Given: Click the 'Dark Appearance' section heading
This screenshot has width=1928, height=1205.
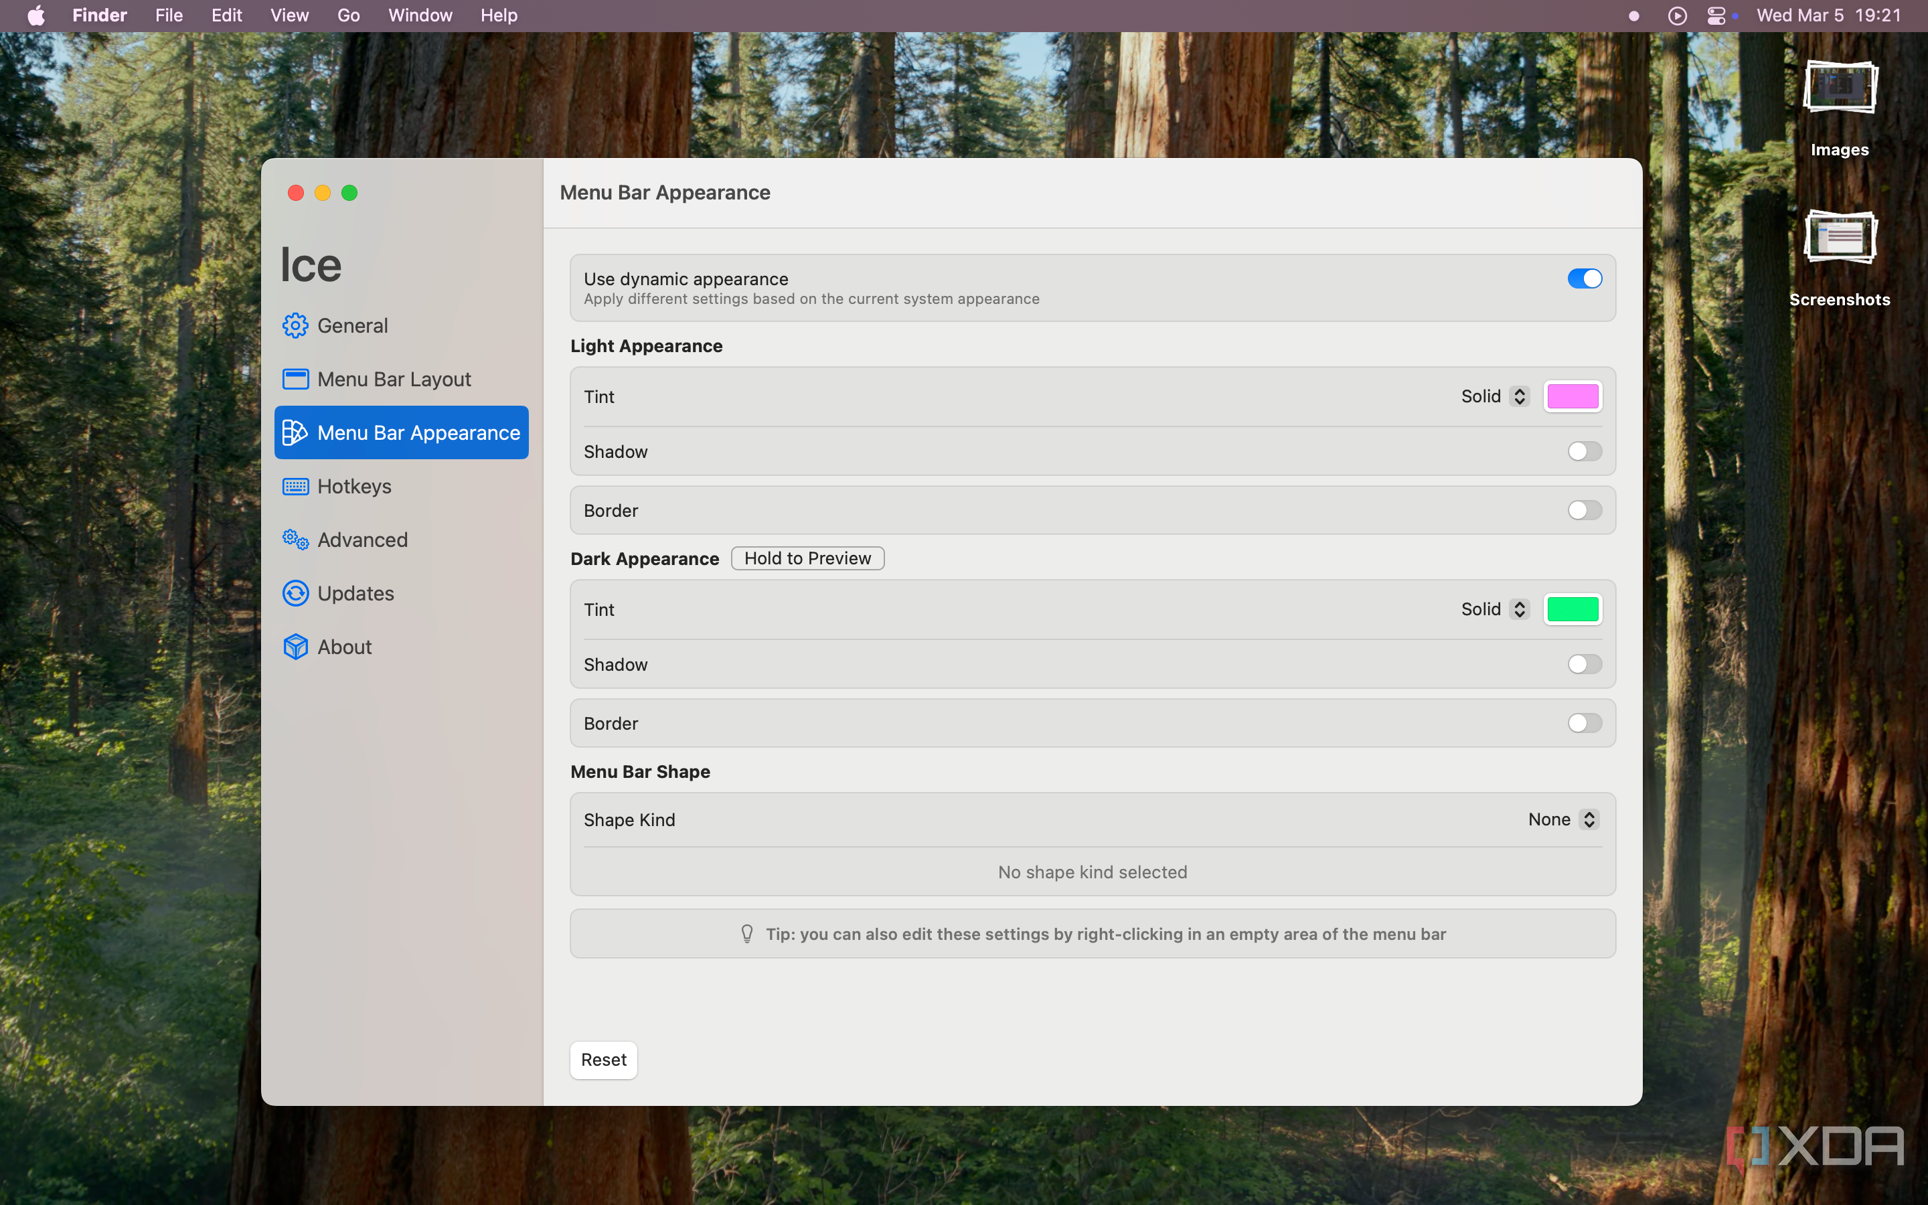Looking at the screenshot, I should click(x=645, y=559).
